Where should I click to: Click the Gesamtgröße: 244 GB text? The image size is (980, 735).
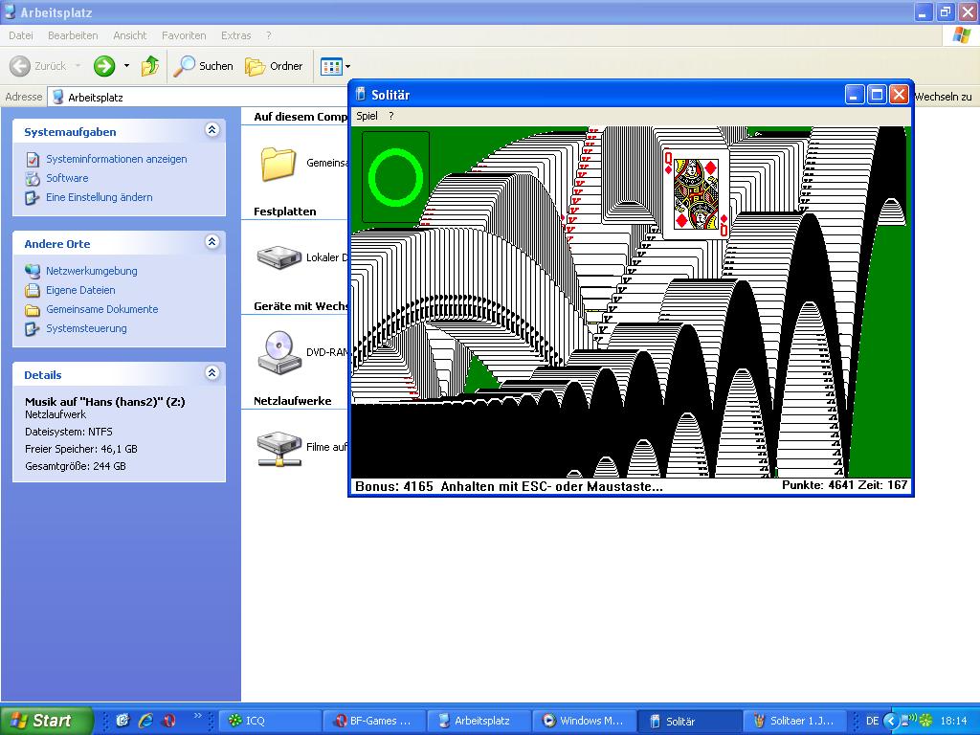pyautogui.click(x=76, y=466)
